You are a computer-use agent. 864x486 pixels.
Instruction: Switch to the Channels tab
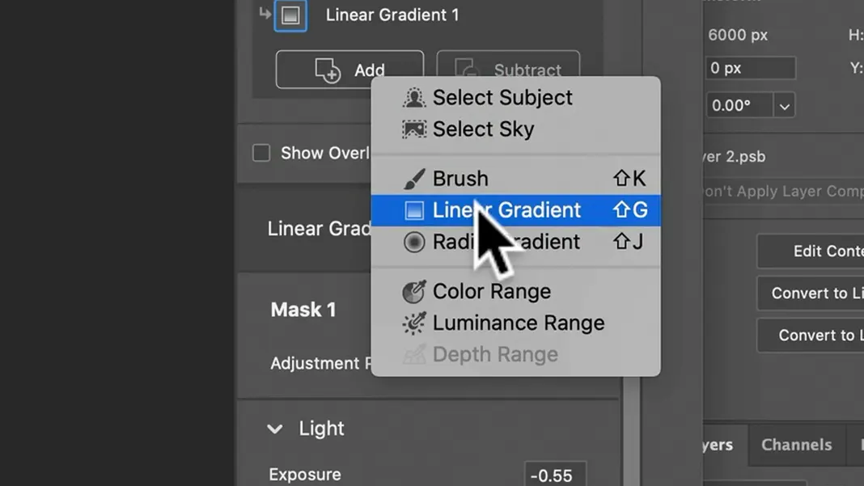tap(796, 445)
